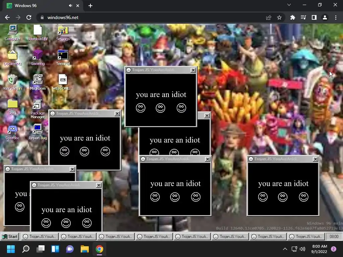Reload the windows96.net page
Screen dimensions: 343x257
click(x=29, y=17)
